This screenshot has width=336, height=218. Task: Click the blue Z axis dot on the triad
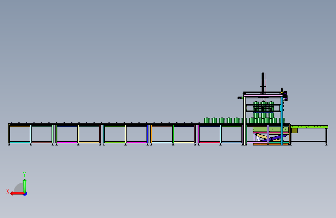[x=25, y=194]
